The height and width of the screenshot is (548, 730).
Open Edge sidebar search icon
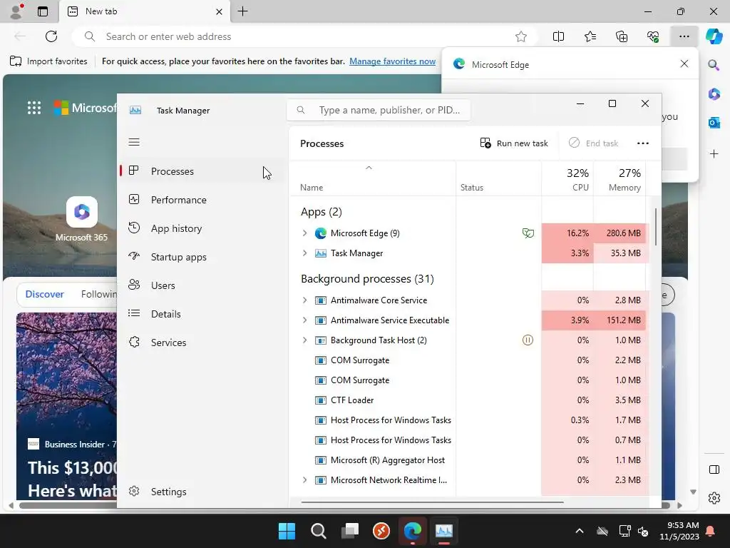[714, 65]
